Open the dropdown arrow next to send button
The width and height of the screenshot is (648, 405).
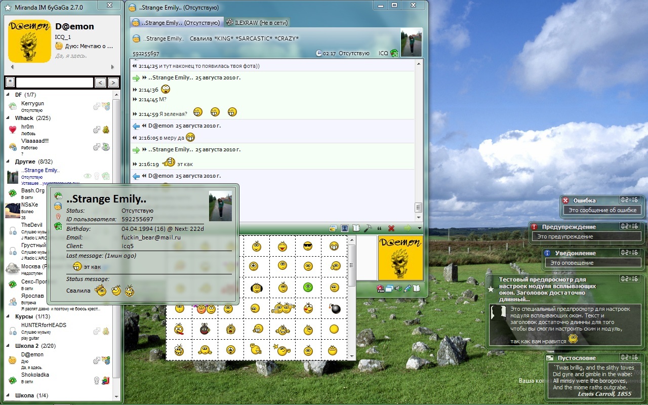[419, 228]
